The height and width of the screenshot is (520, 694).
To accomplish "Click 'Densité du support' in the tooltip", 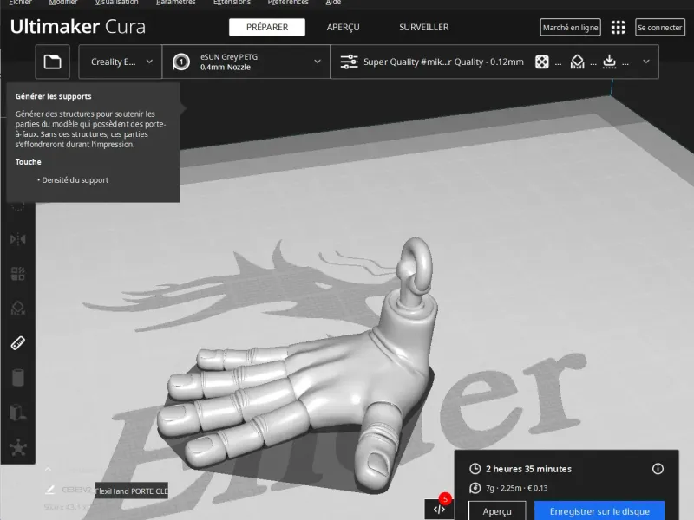I will [75, 180].
